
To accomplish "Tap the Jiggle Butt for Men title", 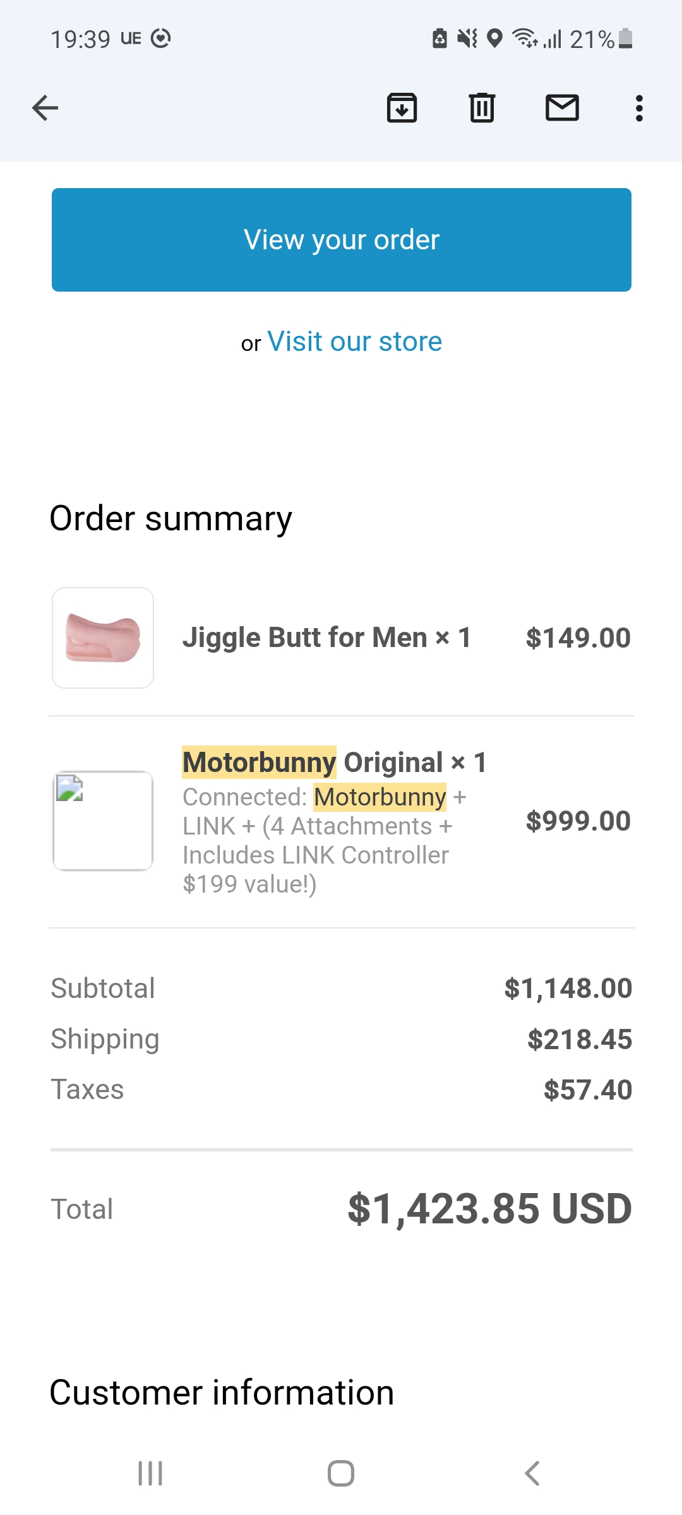I will [326, 638].
